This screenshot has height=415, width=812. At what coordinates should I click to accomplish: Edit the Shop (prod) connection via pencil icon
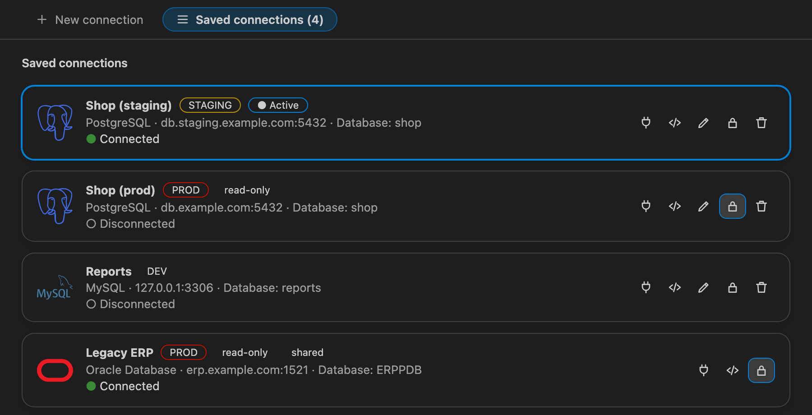pos(704,206)
